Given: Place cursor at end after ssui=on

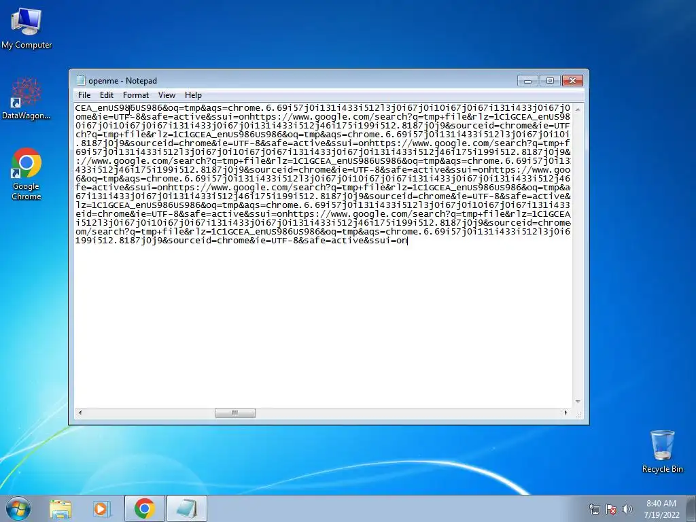Looking at the screenshot, I should [407, 241].
